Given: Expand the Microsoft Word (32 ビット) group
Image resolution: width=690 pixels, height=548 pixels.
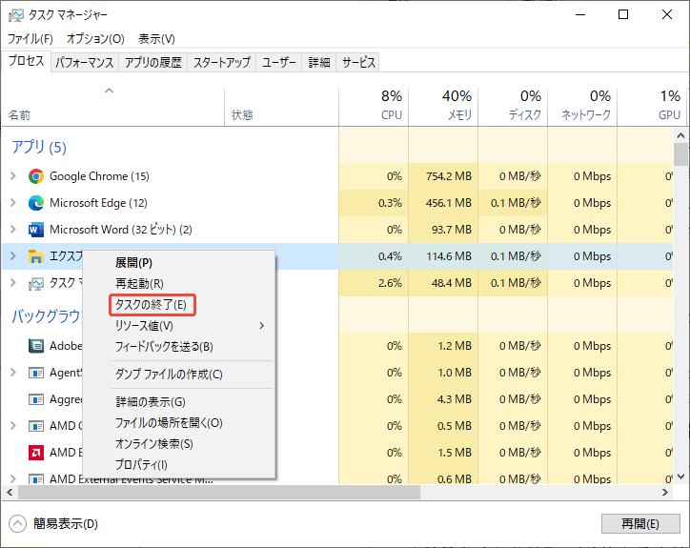Looking at the screenshot, I should pyautogui.click(x=13, y=230).
